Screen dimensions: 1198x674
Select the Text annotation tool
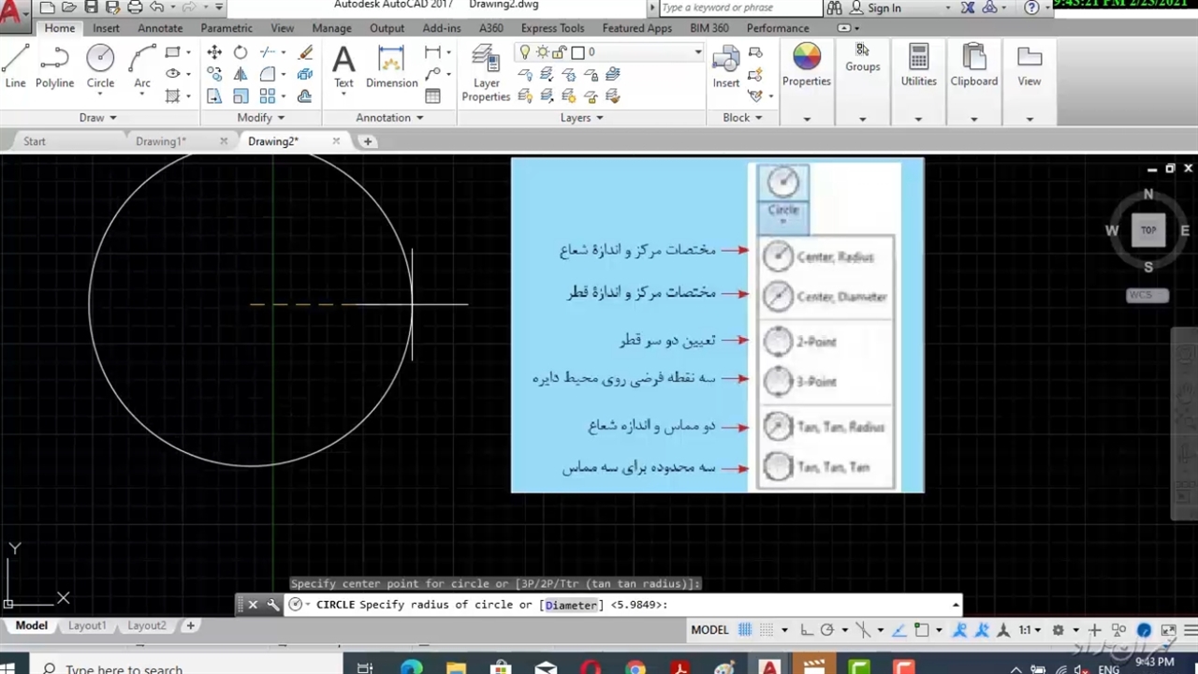343,66
